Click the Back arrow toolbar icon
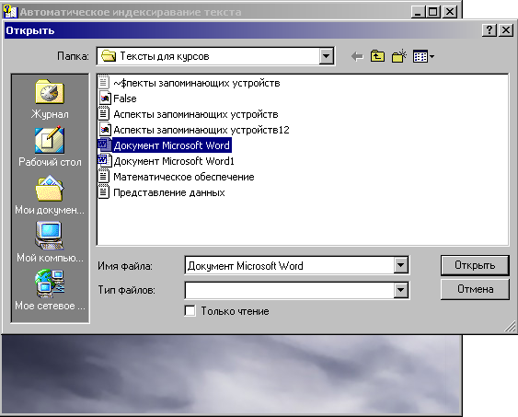The image size is (518, 417). (x=357, y=56)
